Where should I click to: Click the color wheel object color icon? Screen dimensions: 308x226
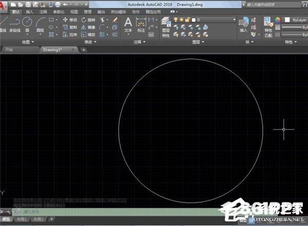tap(278, 20)
